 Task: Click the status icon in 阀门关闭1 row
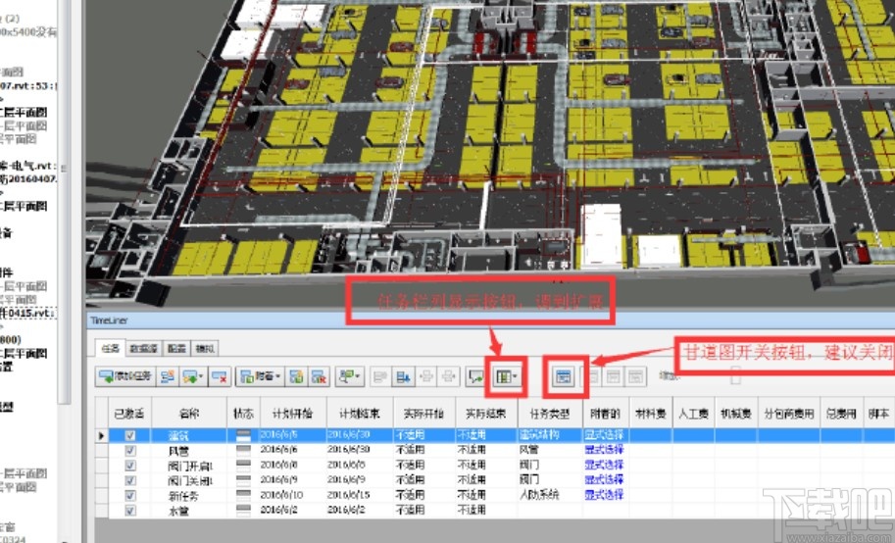[x=243, y=480]
